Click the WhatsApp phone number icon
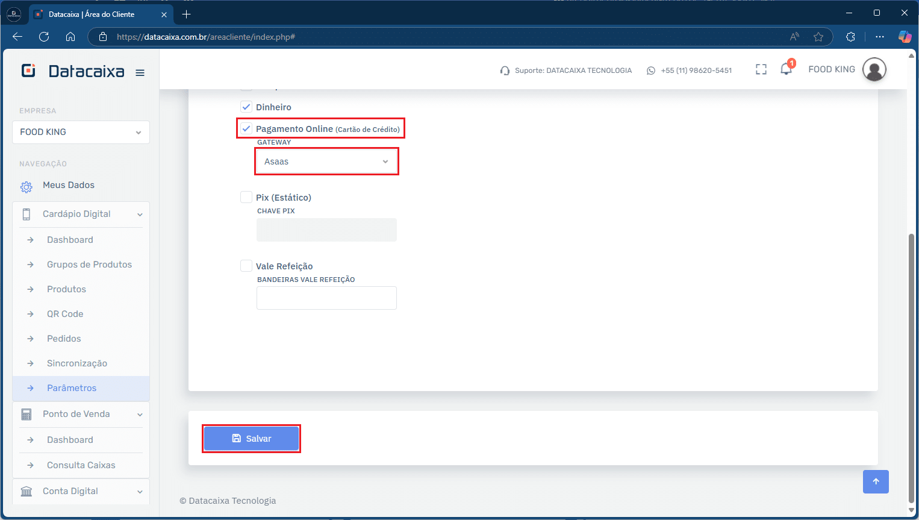919x520 pixels. point(651,70)
